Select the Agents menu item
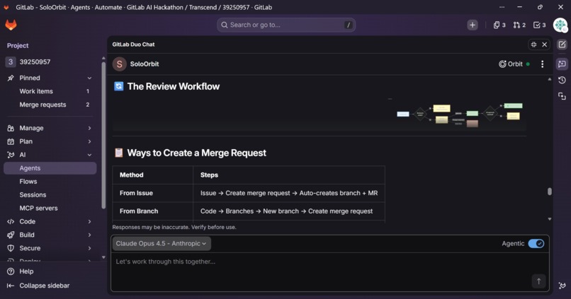The image size is (571, 299). [50, 168]
